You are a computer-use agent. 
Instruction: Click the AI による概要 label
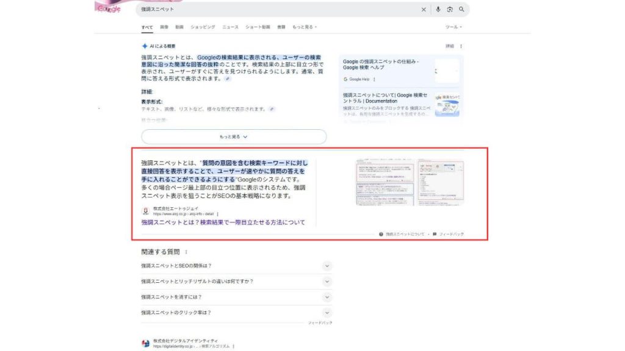(x=162, y=46)
